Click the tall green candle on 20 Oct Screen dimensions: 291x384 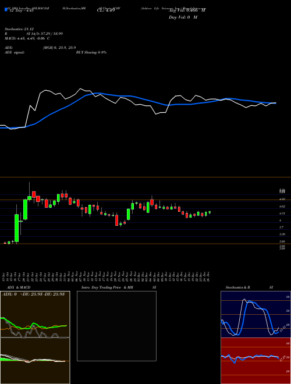tap(25, 209)
